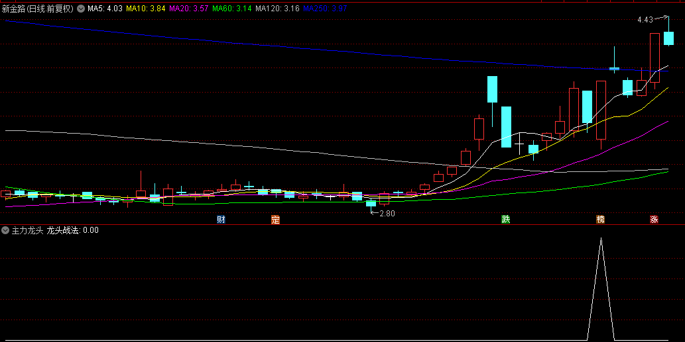Open the 财 info marker

pos(221,219)
